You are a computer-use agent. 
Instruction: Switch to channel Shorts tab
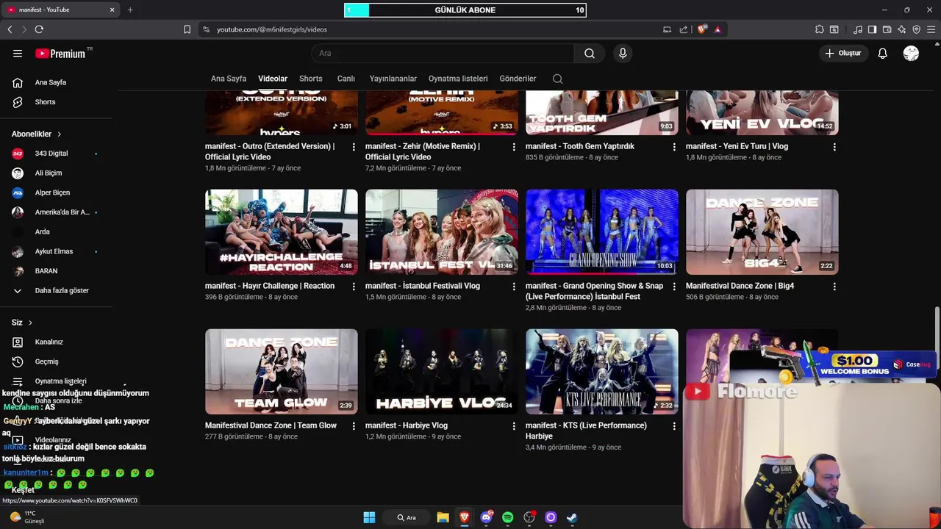coord(311,79)
